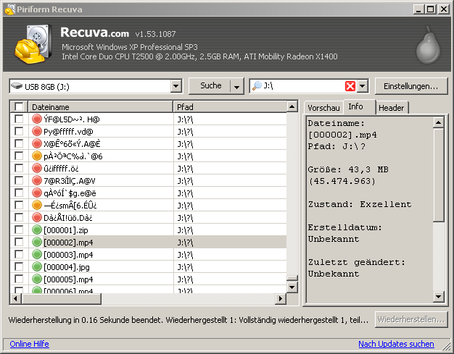Screen dimensions: 454x354
Task: Click Nach Updates suchen link
Action: click(x=396, y=344)
